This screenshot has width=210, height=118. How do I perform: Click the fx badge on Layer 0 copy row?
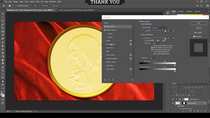click(205, 103)
